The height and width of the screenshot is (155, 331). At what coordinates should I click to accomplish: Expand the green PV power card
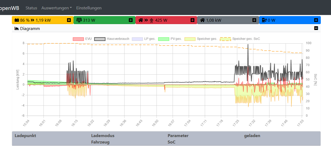coord(131,20)
